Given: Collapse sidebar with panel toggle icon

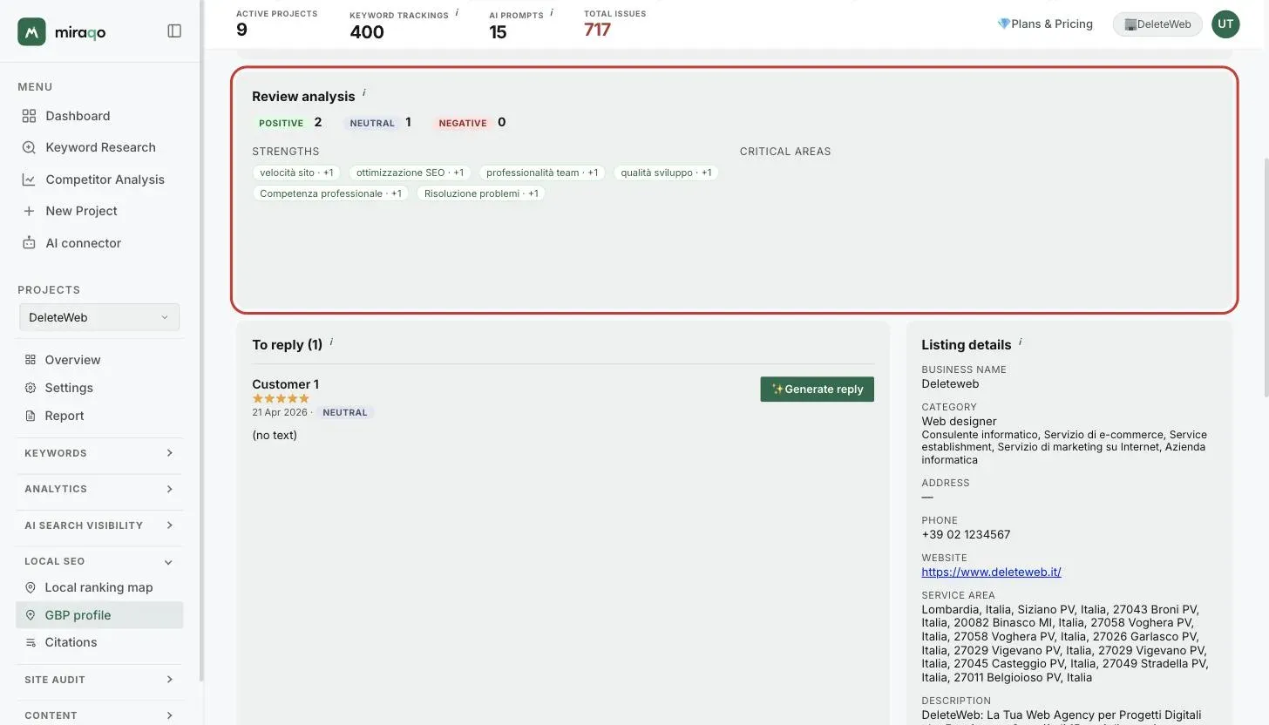Looking at the screenshot, I should (x=174, y=31).
